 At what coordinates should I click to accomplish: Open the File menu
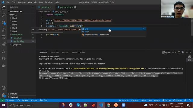(x=8, y=2)
